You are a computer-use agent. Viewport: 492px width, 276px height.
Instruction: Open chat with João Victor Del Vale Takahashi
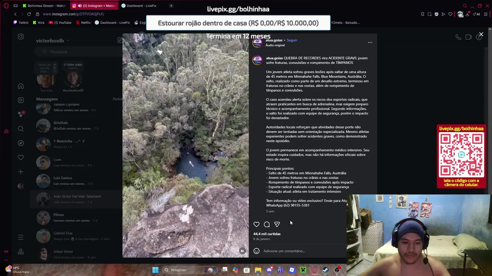point(75,199)
